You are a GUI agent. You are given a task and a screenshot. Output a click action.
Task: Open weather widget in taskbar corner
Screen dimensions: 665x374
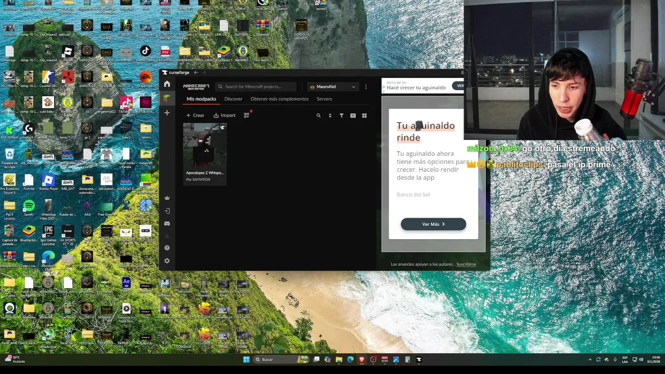15,359
